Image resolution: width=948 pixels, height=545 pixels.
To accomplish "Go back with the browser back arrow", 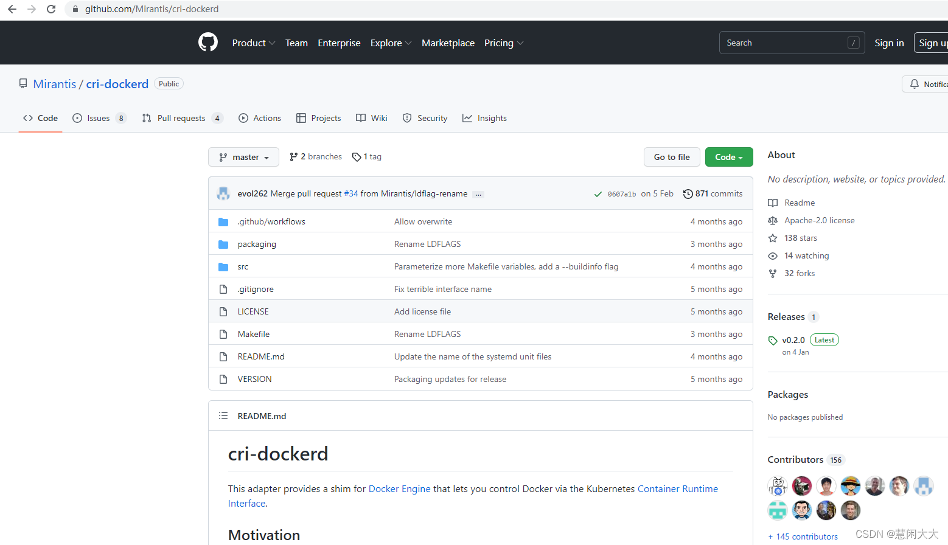I will (12, 9).
